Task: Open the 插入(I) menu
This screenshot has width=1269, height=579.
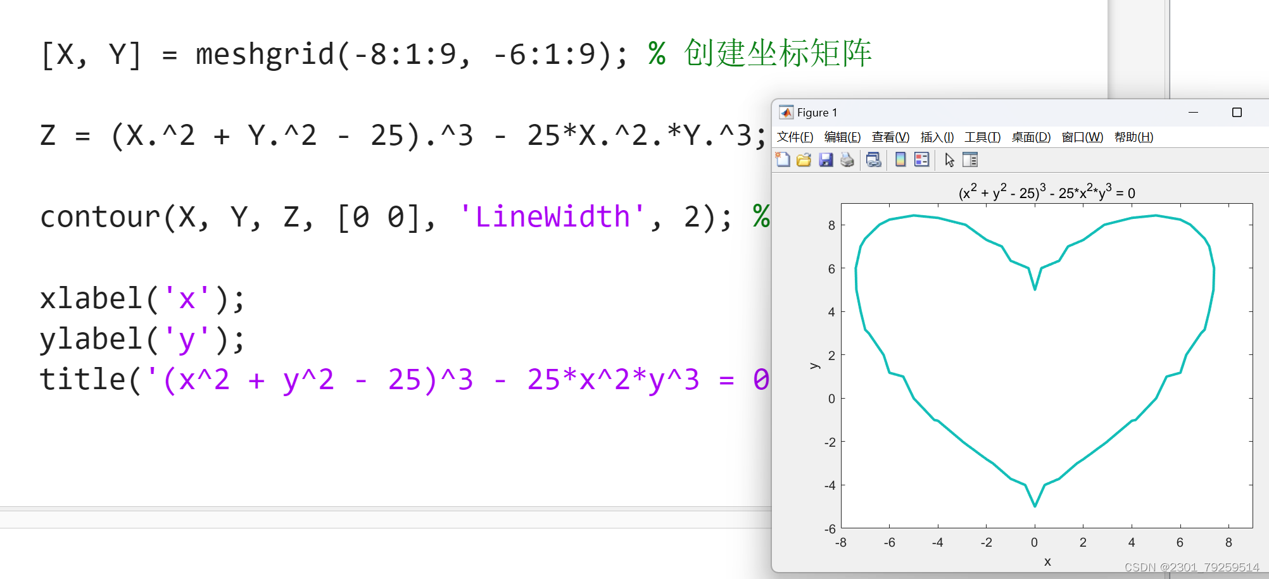Action: coord(937,137)
